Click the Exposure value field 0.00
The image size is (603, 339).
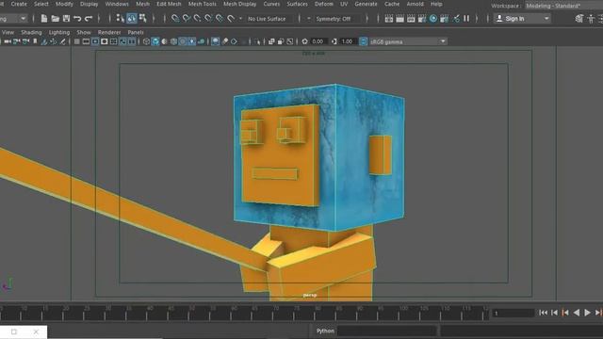coord(318,41)
